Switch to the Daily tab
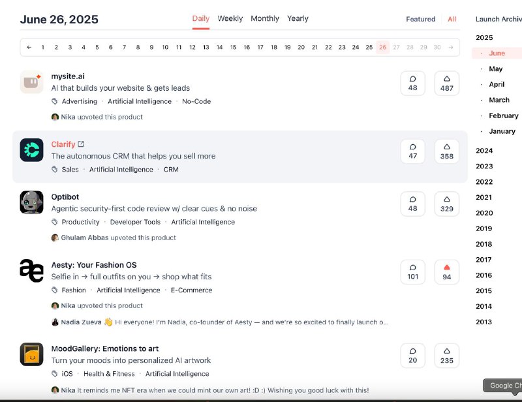 [201, 19]
